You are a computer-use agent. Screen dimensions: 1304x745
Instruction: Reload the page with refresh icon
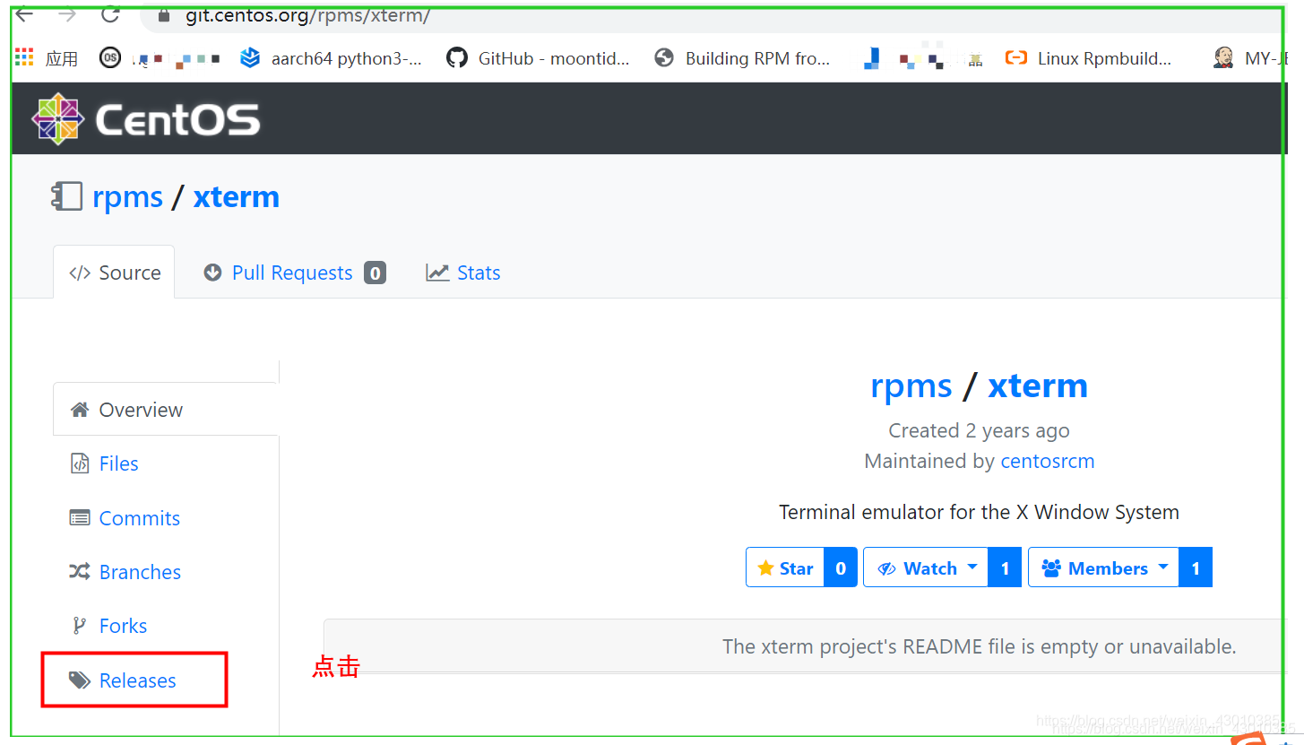(110, 13)
